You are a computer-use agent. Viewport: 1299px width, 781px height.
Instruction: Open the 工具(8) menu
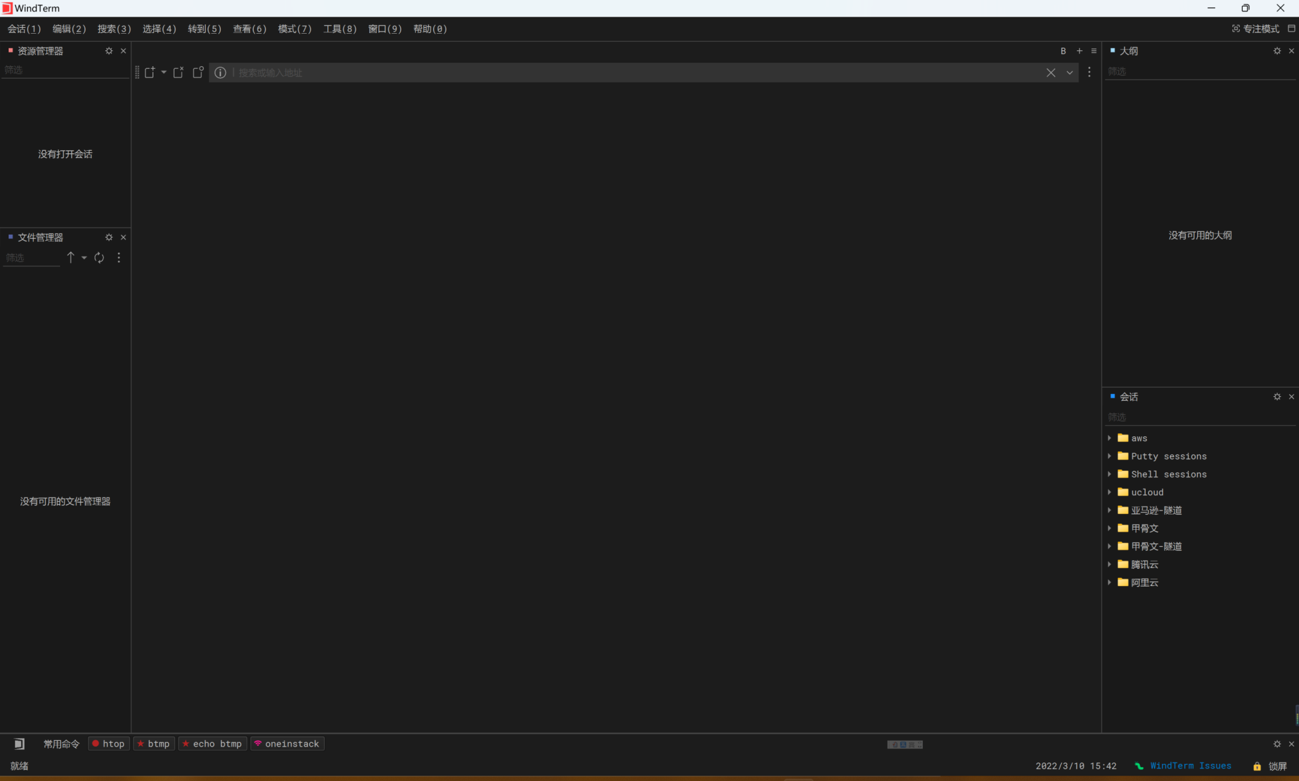(x=340, y=29)
